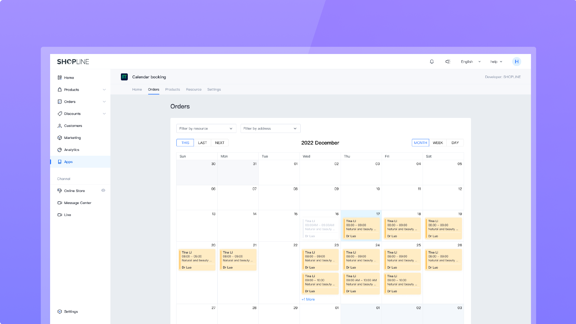Open Filter by resource dropdown
Screen dimensions: 576x324
(x=206, y=128)
